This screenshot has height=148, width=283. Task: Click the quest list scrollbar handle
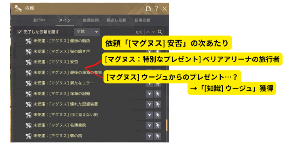click(x=167, y=125)
